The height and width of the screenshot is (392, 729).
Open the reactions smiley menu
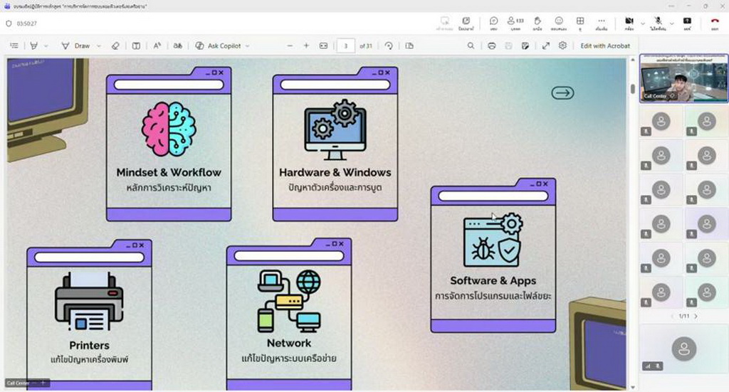pos(559,22)
